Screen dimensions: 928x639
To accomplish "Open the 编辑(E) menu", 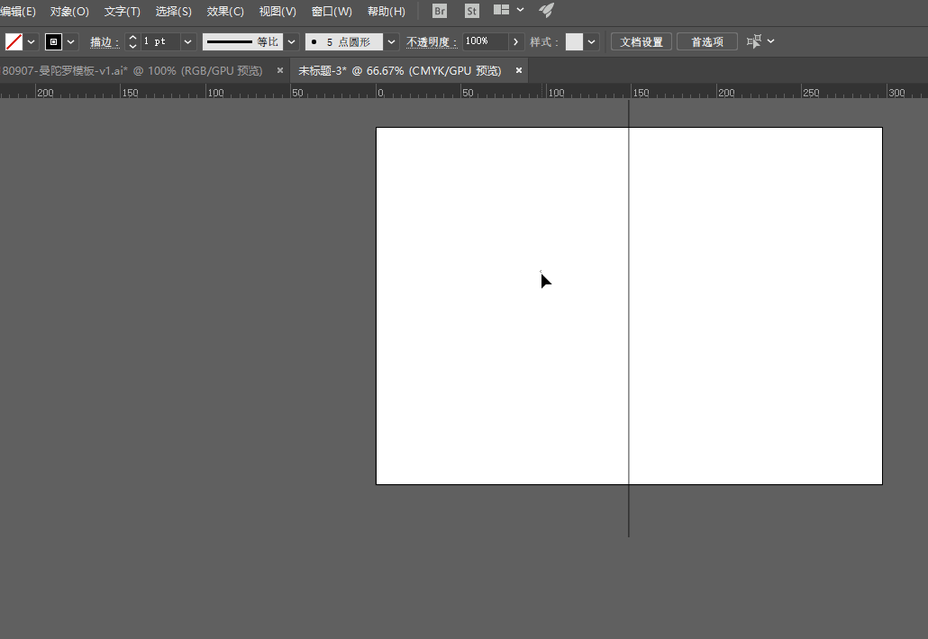I will click(x=18, y=11).
